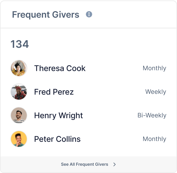Open Theresa Cook's profile photo

(x=19, y=68)
